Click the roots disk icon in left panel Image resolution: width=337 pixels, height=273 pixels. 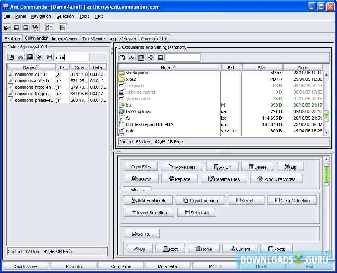11,57
